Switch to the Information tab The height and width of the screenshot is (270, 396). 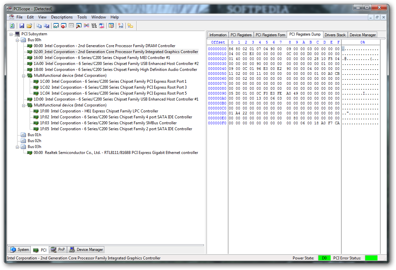(218, 35)
